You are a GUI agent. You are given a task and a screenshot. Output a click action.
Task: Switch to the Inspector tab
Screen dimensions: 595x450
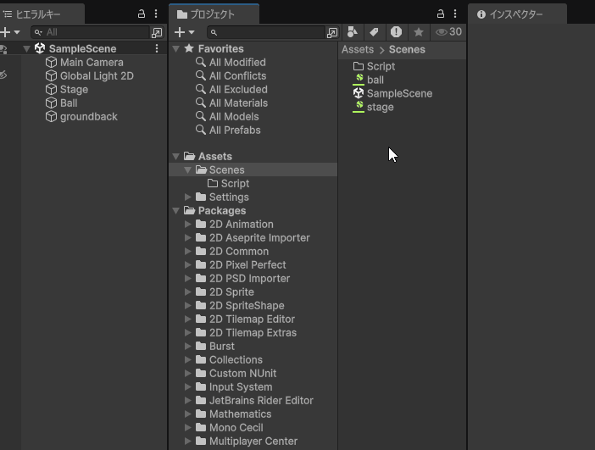pos(517,14)
